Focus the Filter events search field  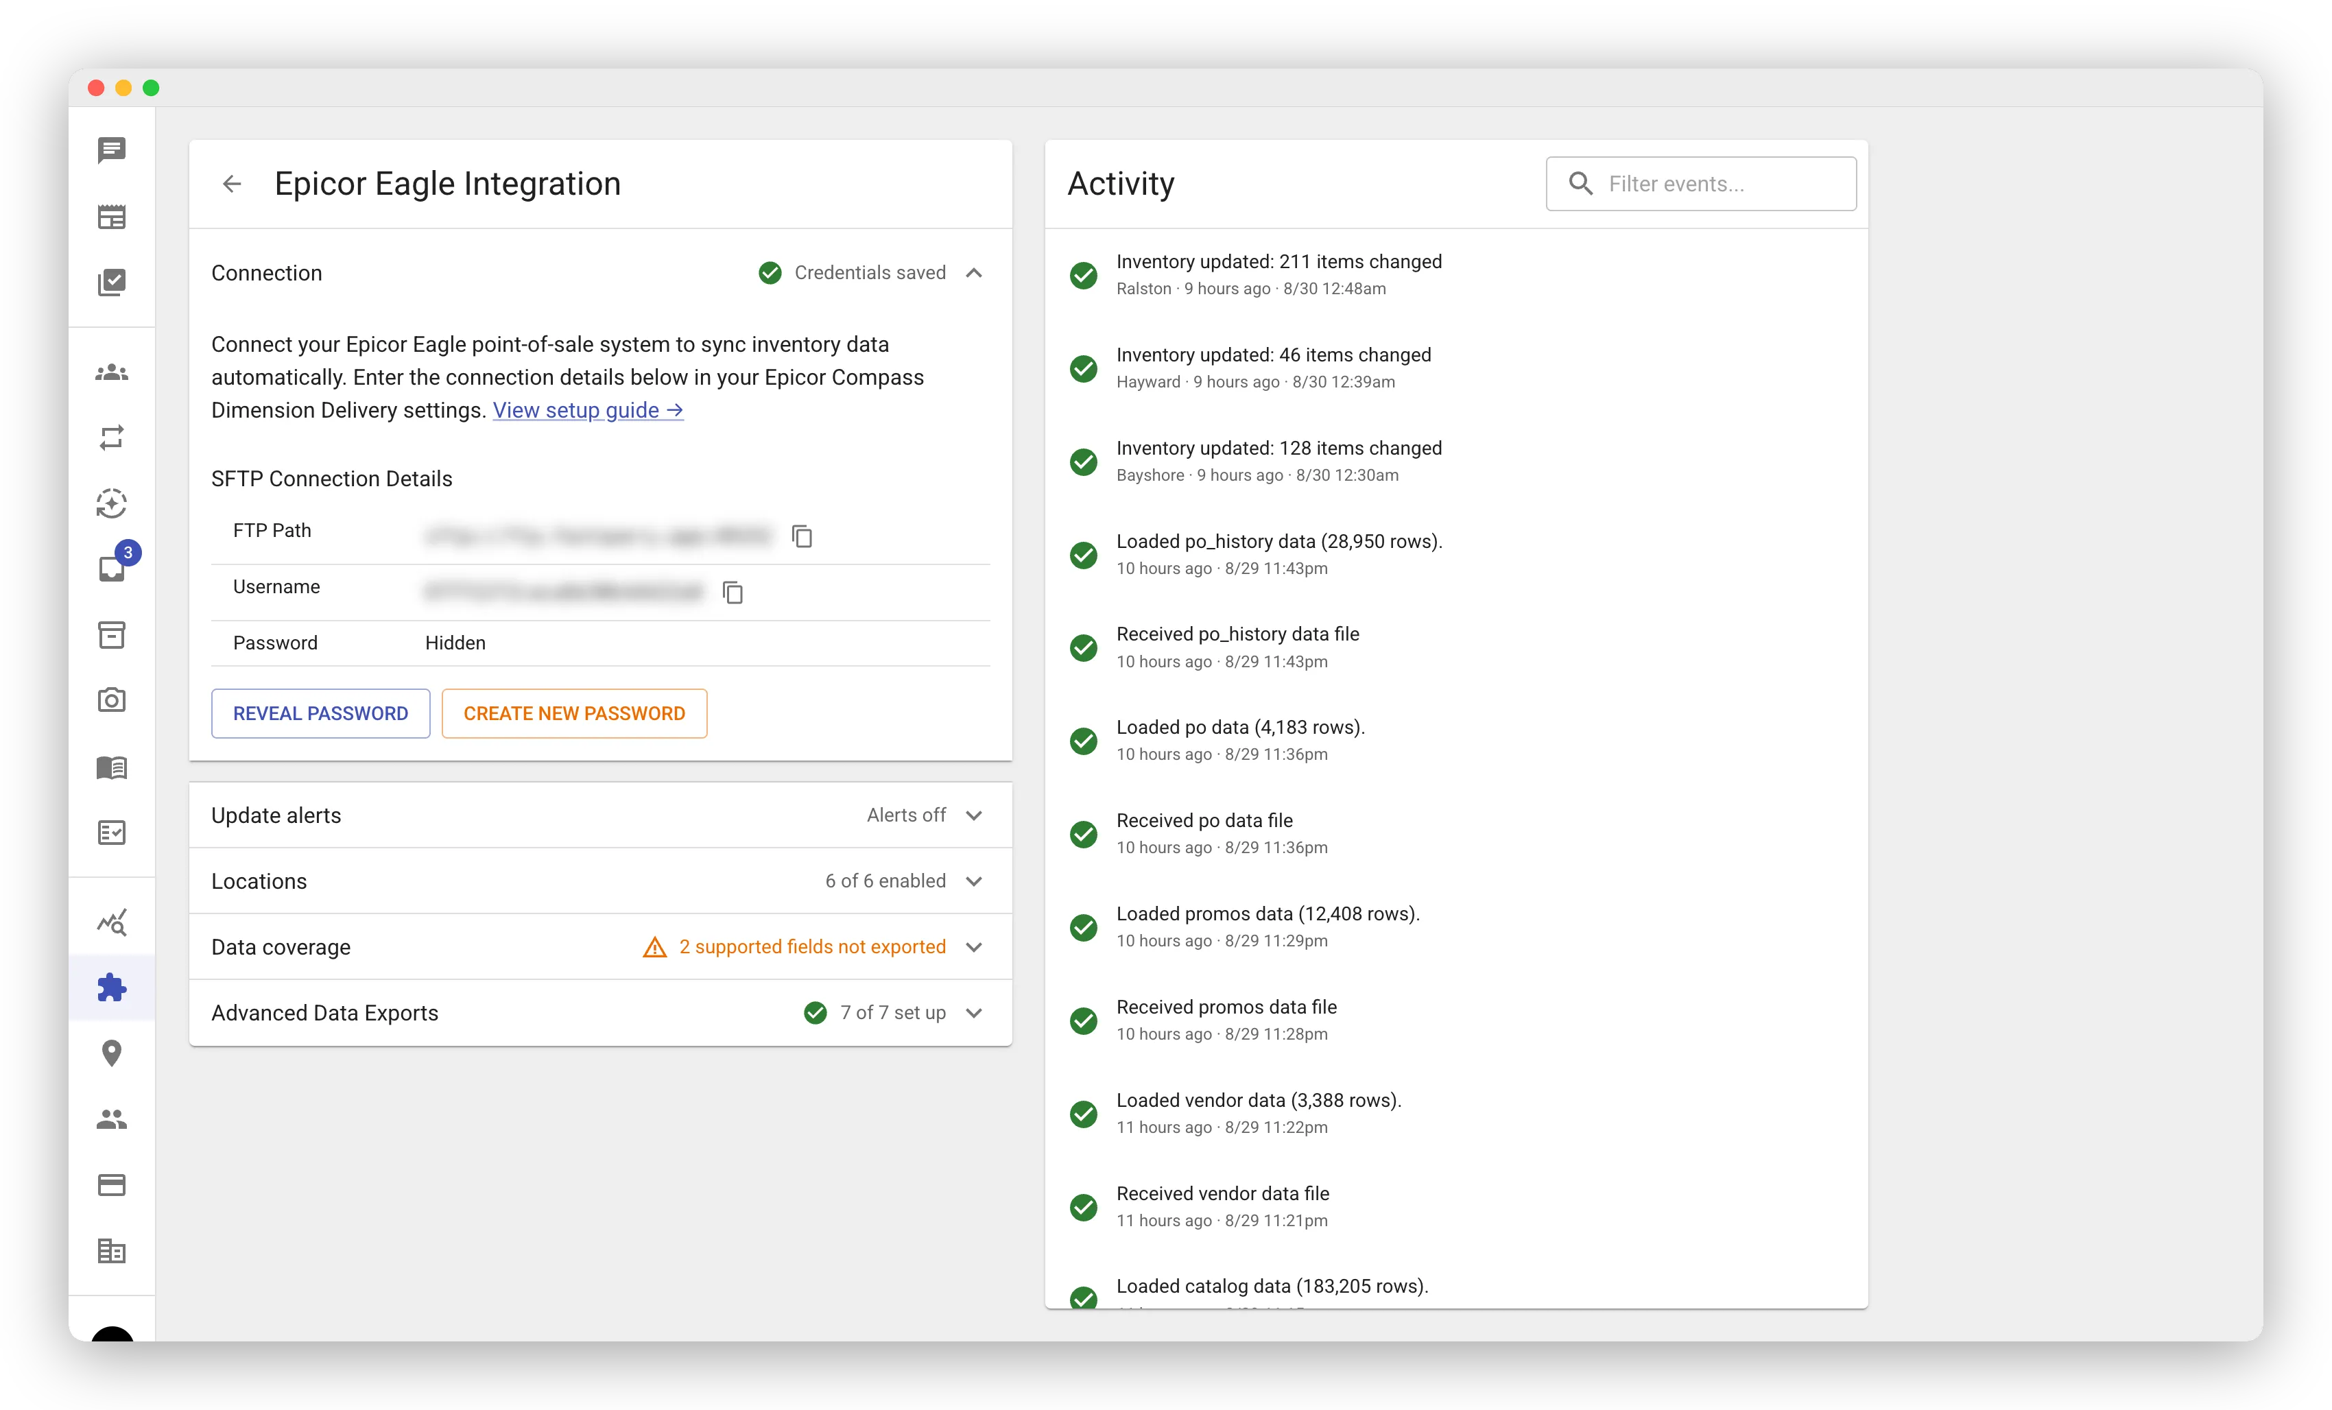1702,184
